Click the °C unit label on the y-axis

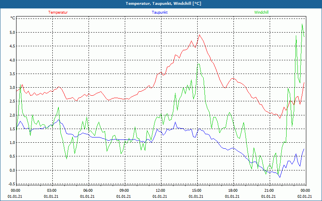[13, 18]
